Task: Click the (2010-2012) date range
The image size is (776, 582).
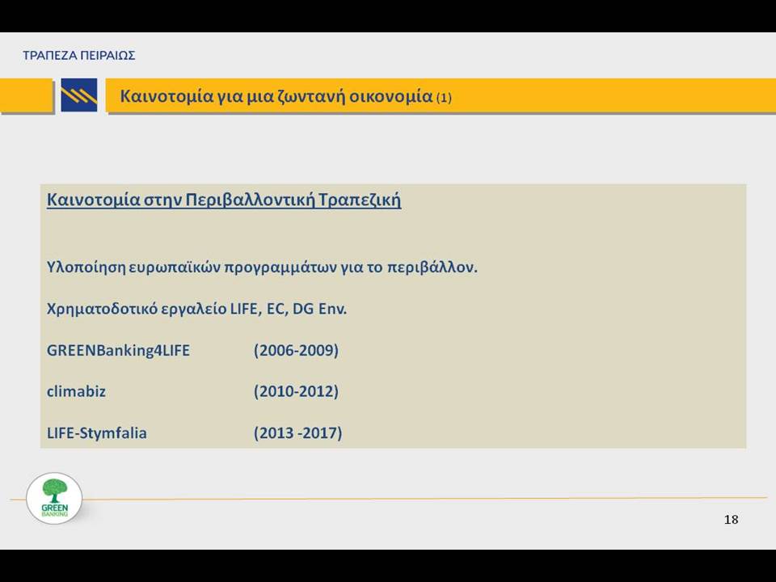Action: 296,391
